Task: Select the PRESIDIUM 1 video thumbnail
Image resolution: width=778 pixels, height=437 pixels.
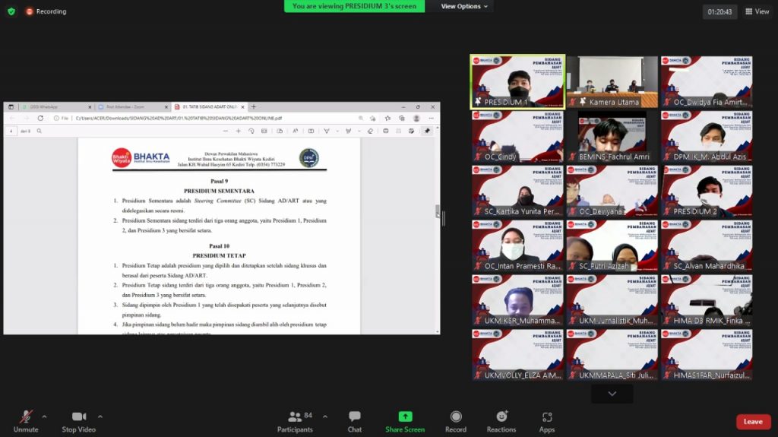Action: pos(517,81)
